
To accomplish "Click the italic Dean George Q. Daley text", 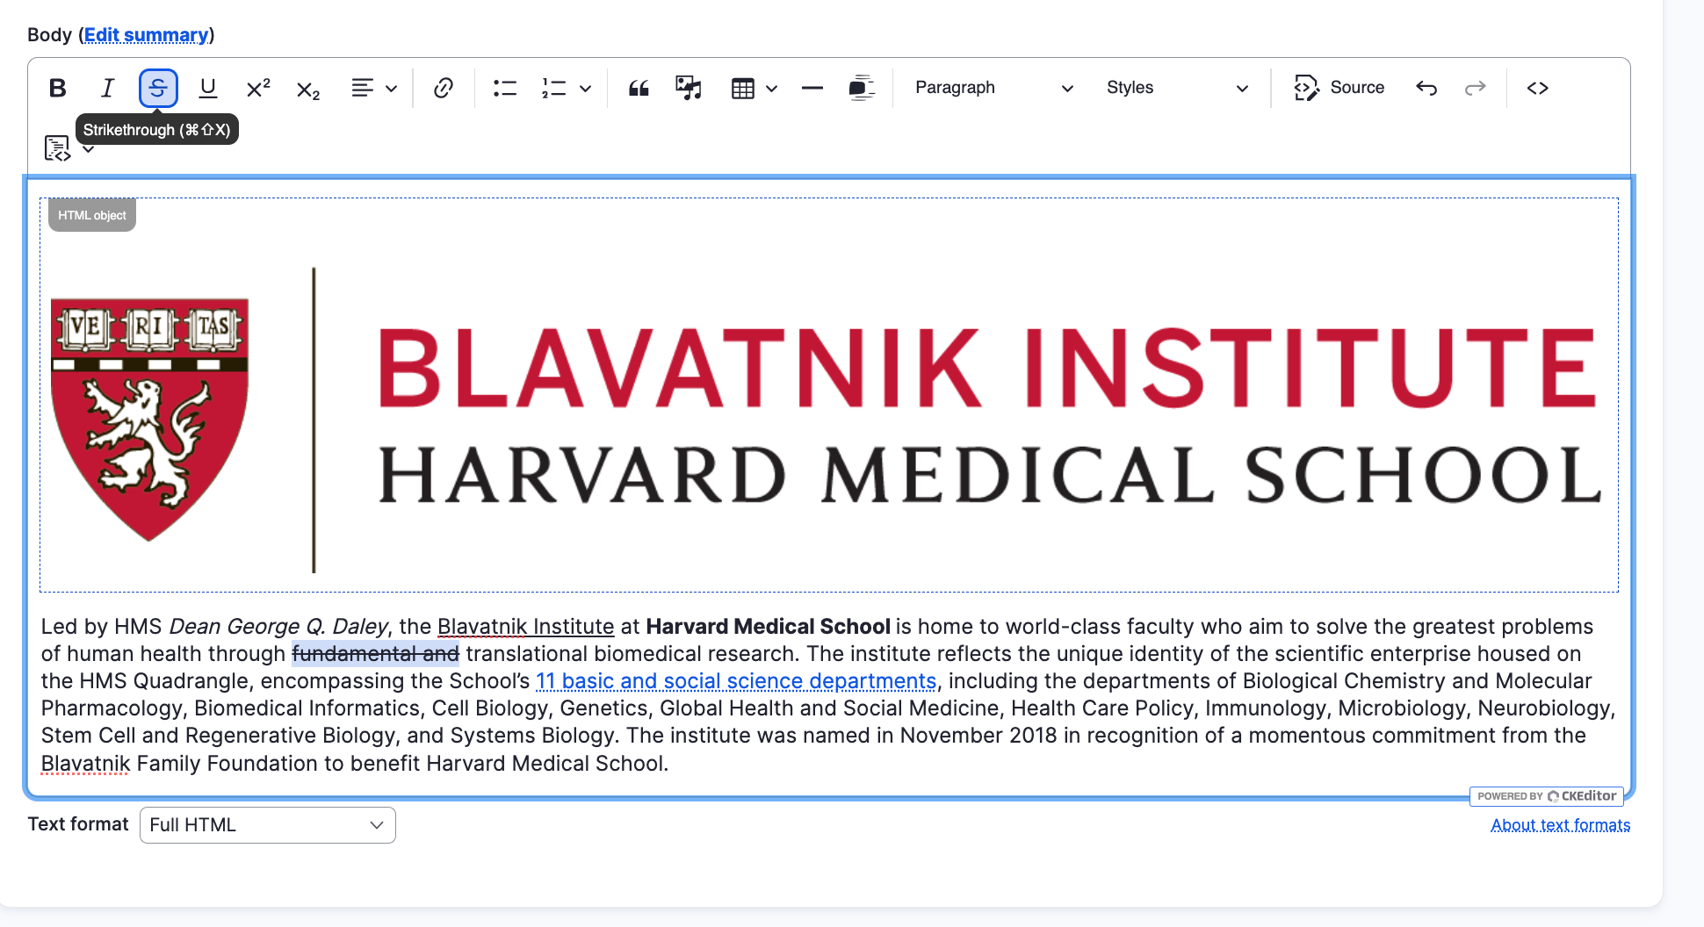I will click(278, 627).
